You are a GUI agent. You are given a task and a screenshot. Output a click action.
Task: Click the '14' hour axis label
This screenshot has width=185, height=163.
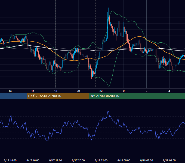click(x=10, y=91)
